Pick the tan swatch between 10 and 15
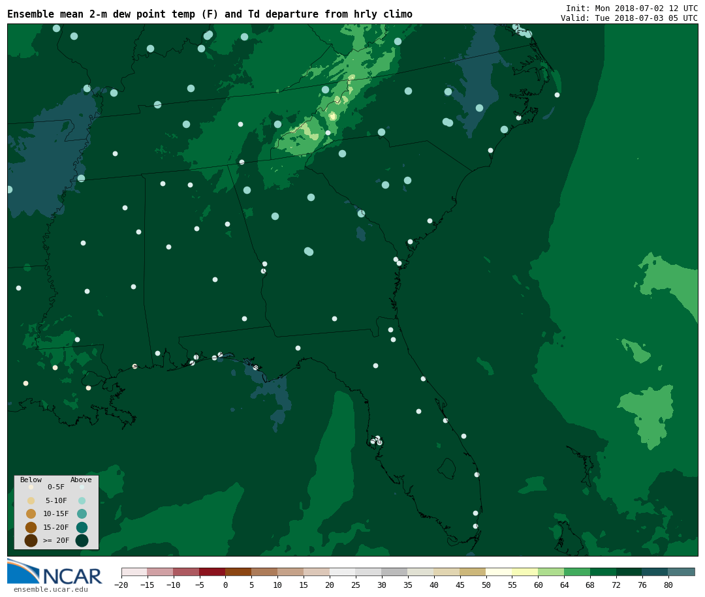Screen dimensions: 705x597 point(290,572)
